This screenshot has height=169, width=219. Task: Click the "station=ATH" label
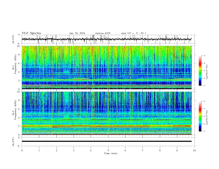pyautogui.click(x=103, y=33)
